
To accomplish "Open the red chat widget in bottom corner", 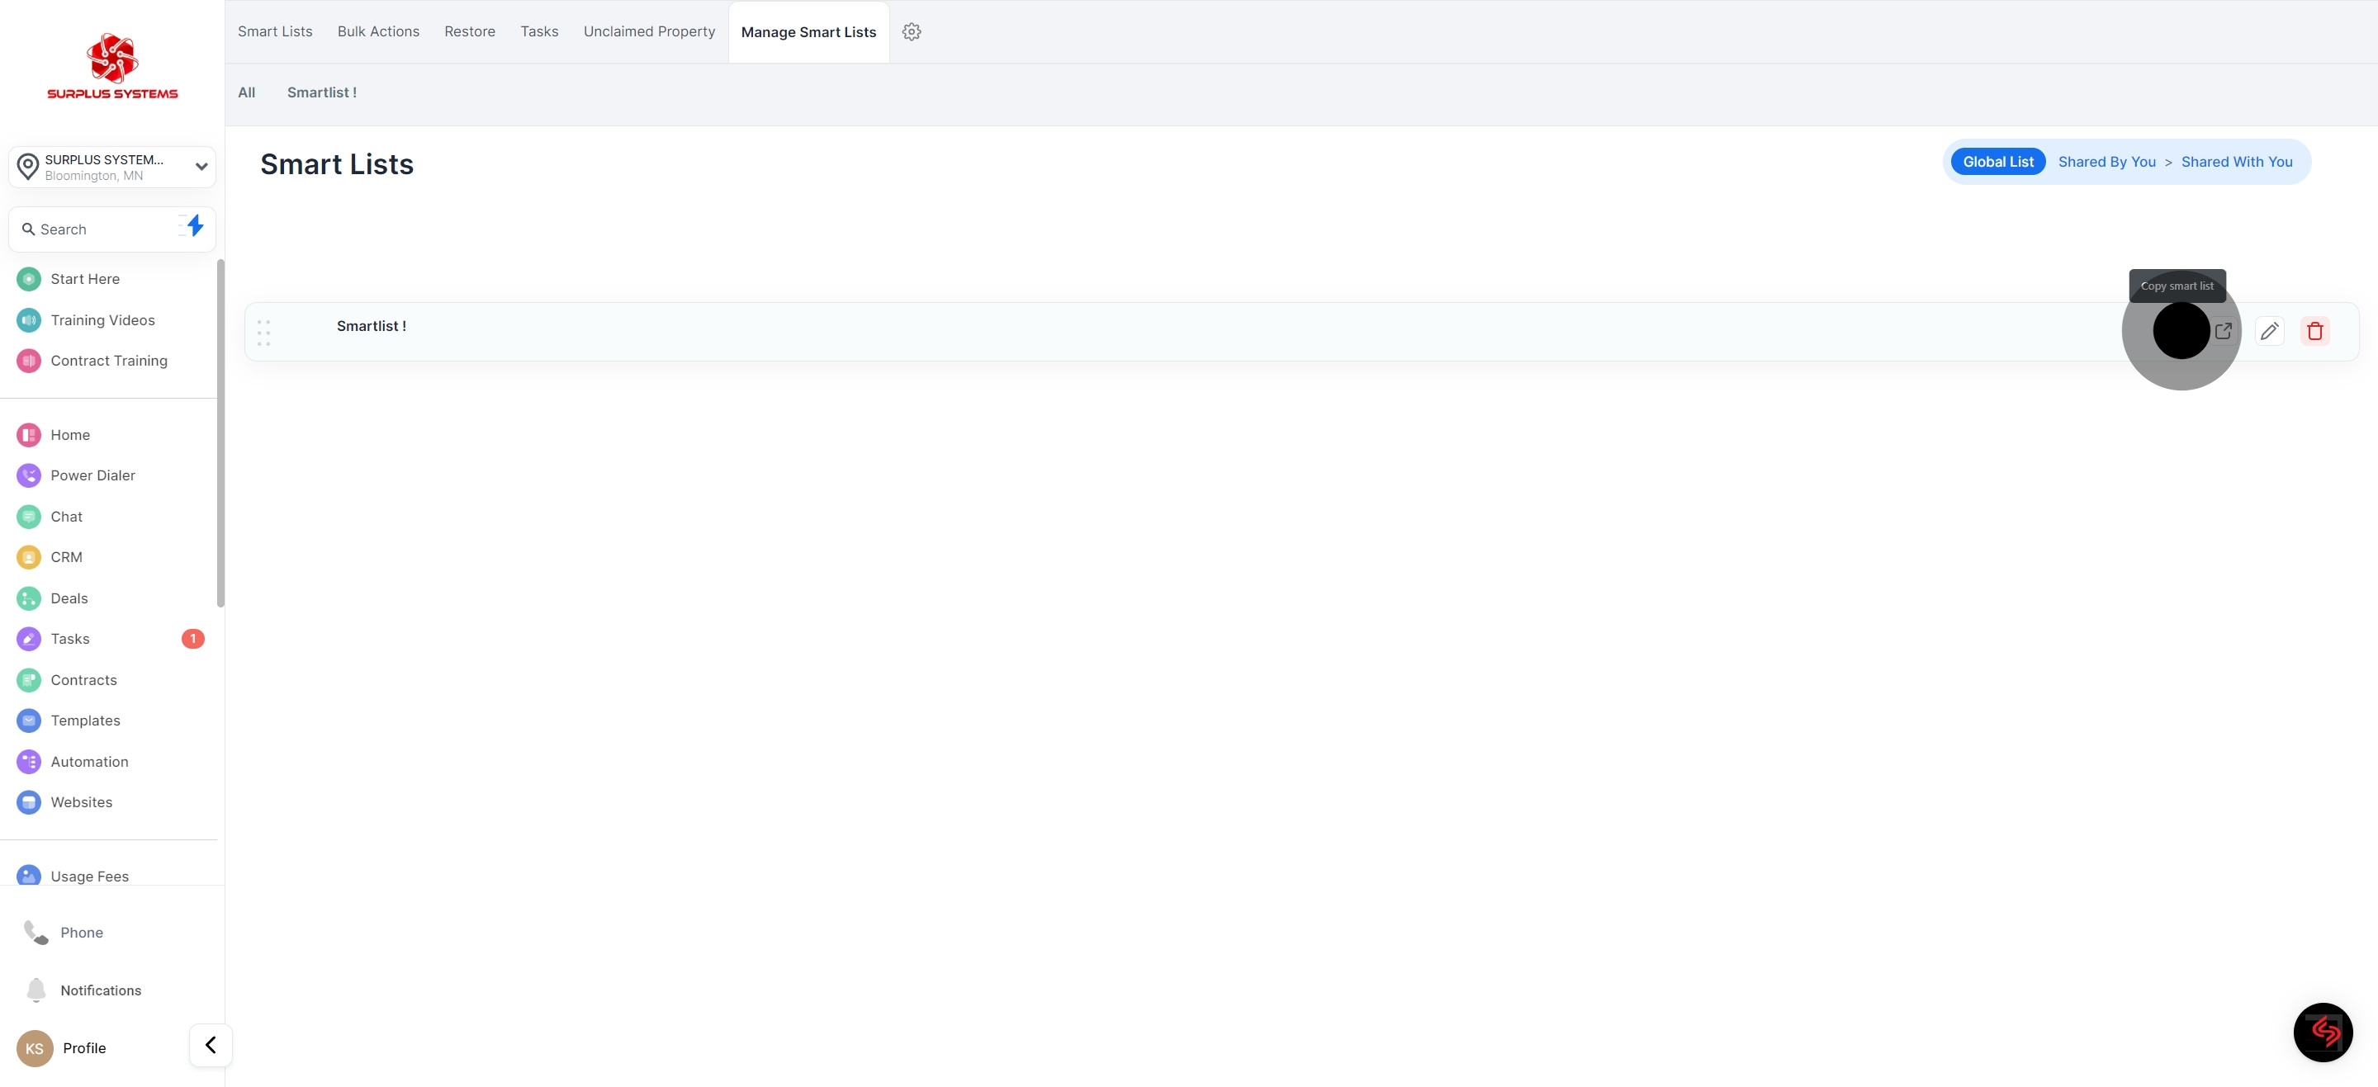I will pyautogui.click(x=2323, y=1032).
